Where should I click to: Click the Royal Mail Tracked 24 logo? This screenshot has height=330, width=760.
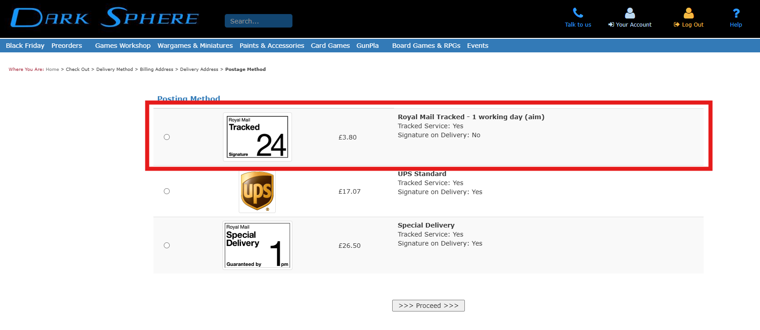(x=257, y=137)
